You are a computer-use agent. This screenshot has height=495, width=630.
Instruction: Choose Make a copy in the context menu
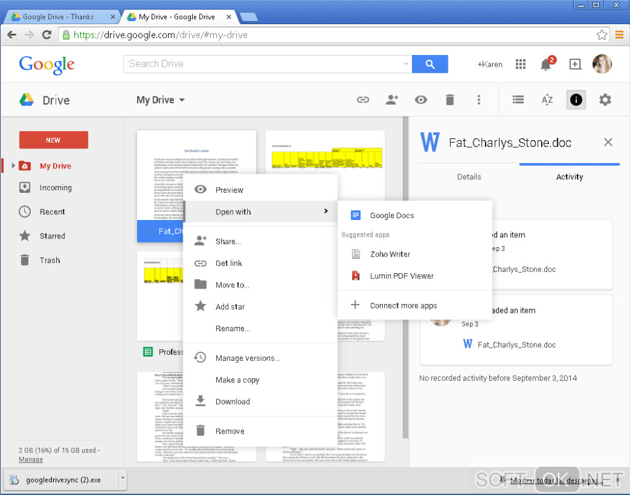click(x=261, y=379)
